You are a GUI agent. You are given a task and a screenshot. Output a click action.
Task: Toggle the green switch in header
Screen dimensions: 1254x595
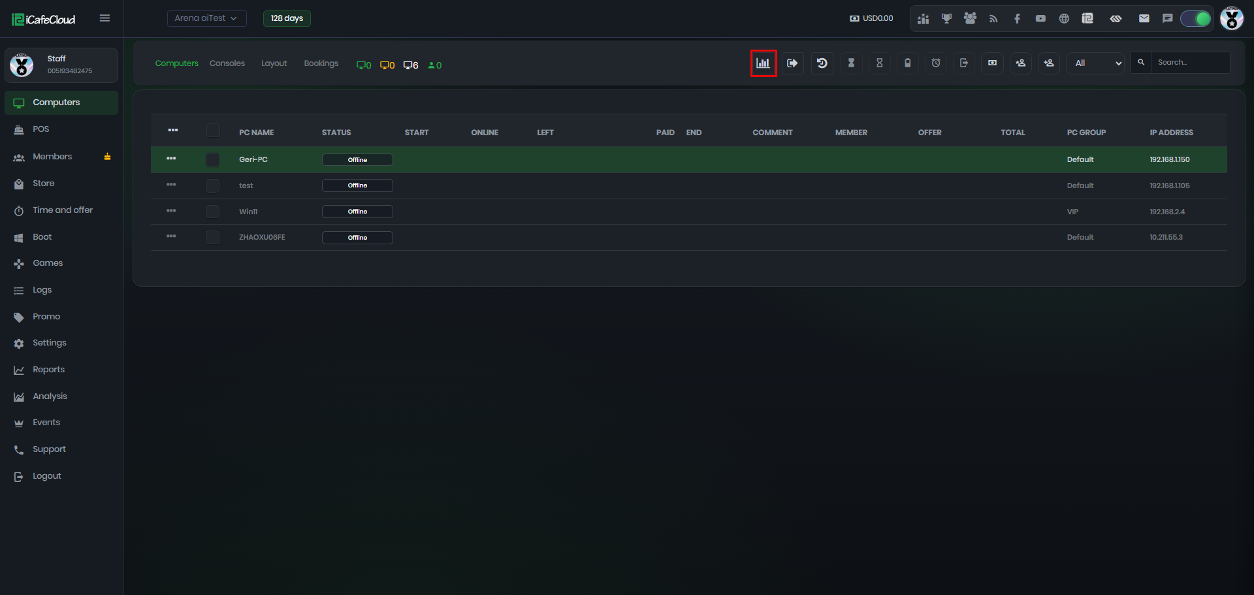pyautogui.click(x=1196, y=19)
